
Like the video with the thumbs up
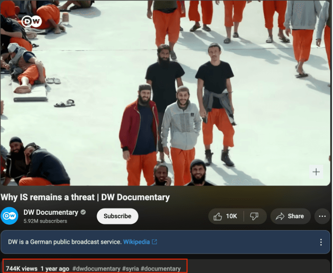coord(225,216)
